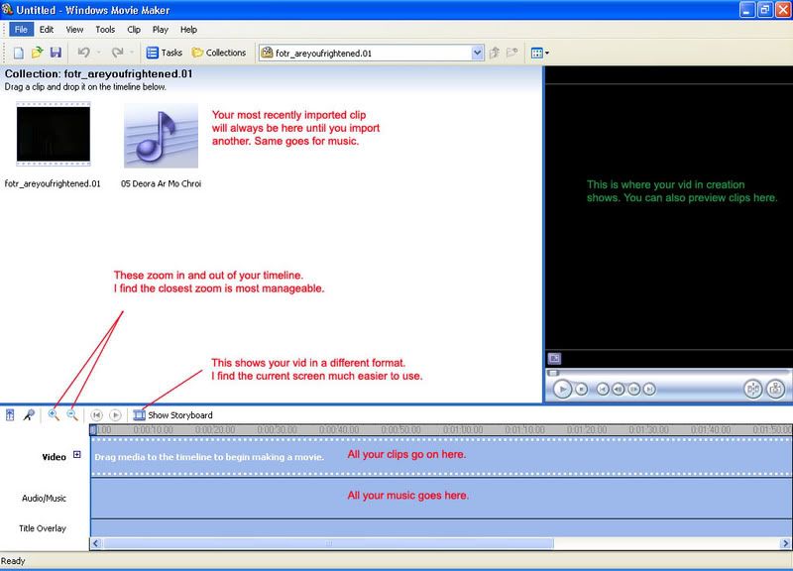Click the fotr_areyoufrightened.01 clip name label
This screenshot has width=793, height=571.
(x=53, y=183)
